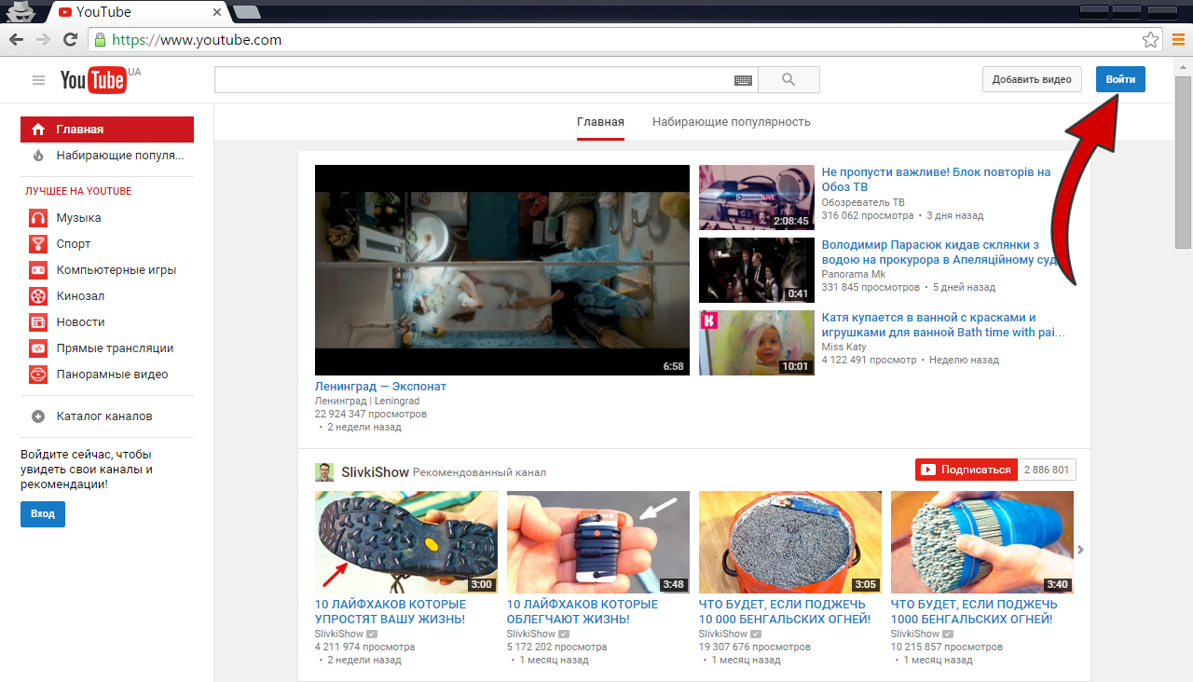Close the YouTube browser tab
The image size is (1193, 682).
point(218,13)
